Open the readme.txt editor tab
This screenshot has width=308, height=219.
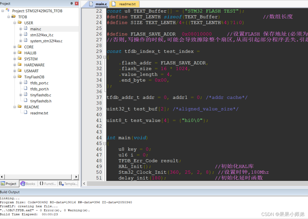[x=125, y=4]
